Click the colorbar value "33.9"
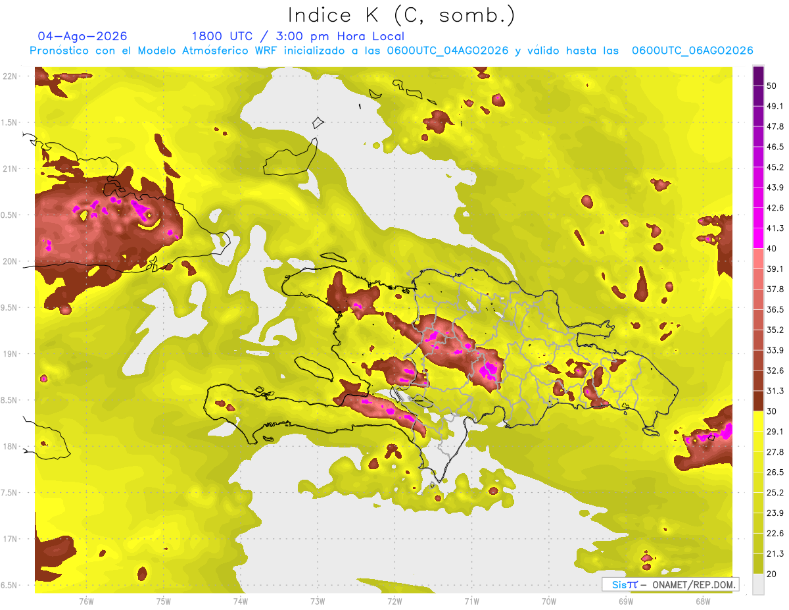Viewport: 789px width, 610px height. pos(775,350)
